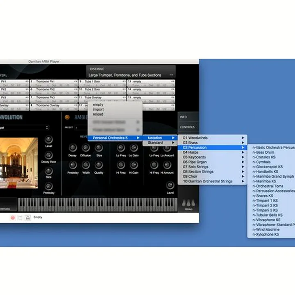The width and height of the screenshot is (295, 295).
Task: Load n-Xylophone KS instrument
Action: (x=271, y=234)
